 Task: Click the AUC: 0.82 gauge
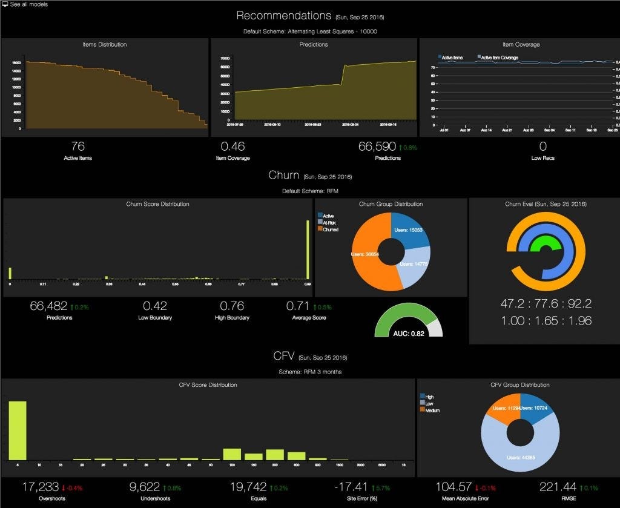[409, 320]
